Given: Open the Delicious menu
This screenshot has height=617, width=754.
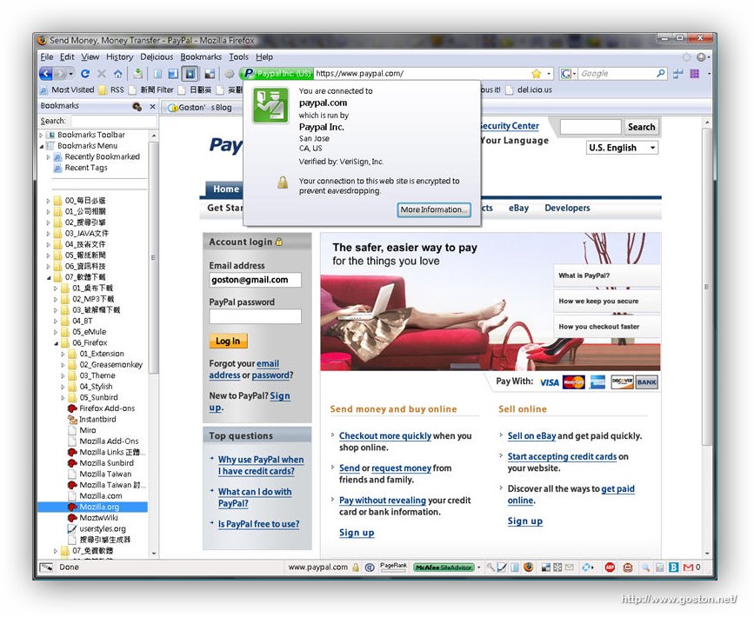Looking at the screenshot, I should 157,57.
